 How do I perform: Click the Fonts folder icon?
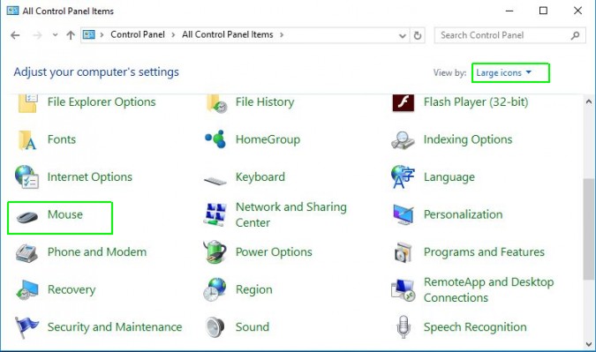pos(27,140)
